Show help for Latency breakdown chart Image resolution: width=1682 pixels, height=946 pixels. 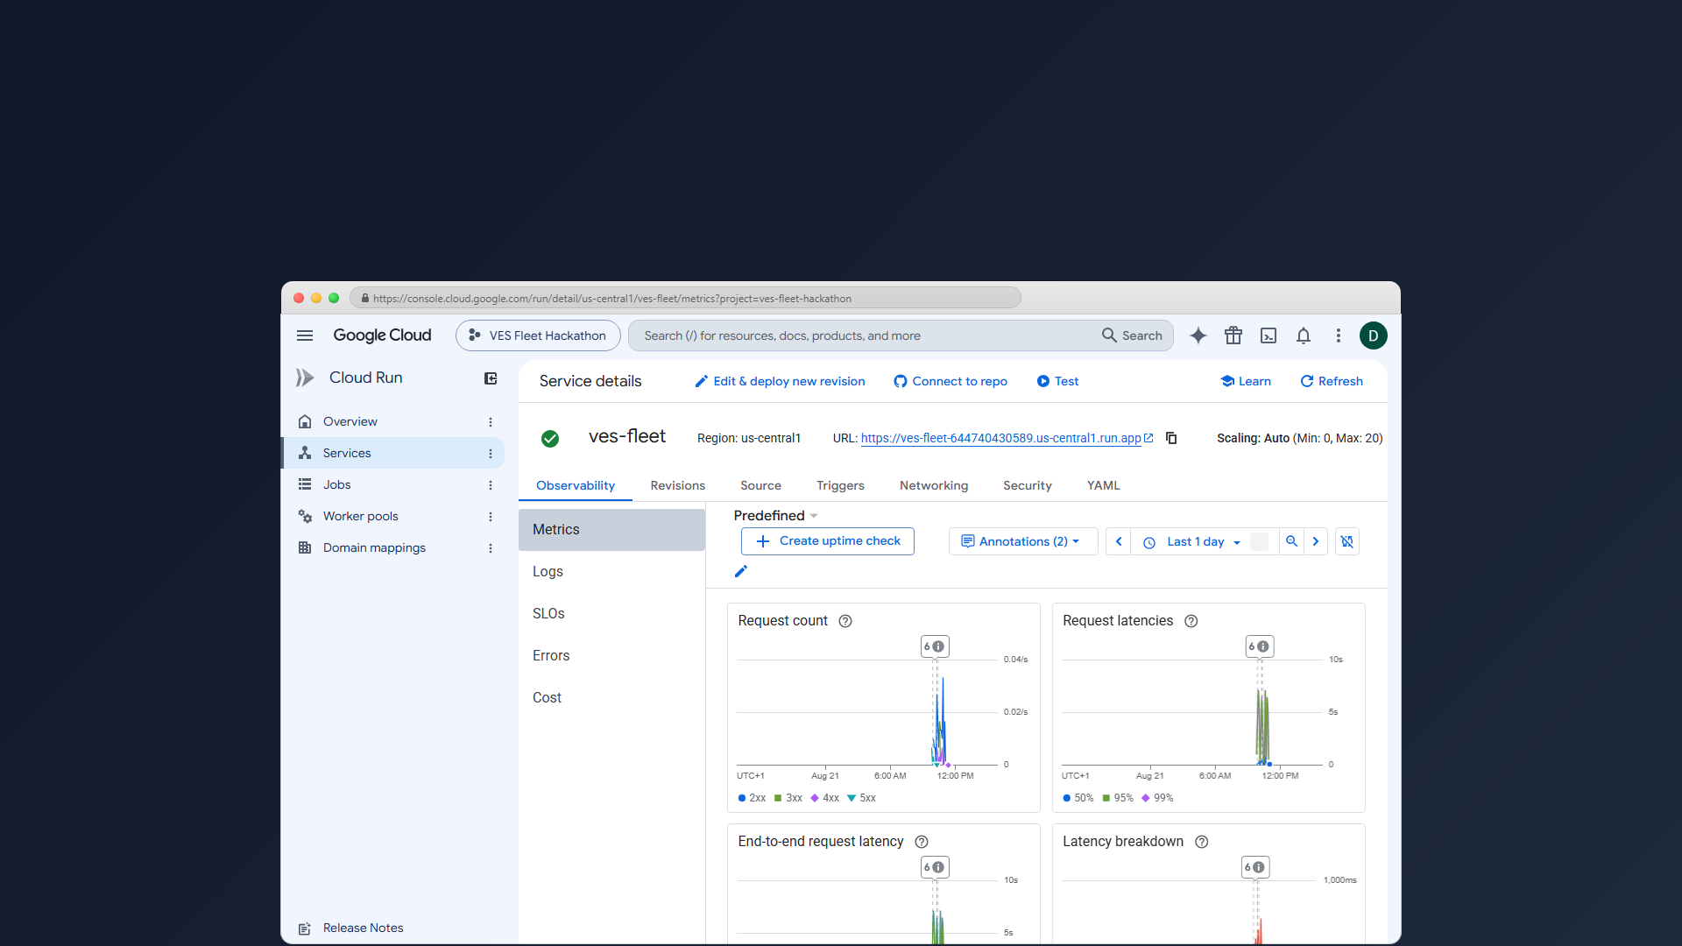pos(1202,842)
